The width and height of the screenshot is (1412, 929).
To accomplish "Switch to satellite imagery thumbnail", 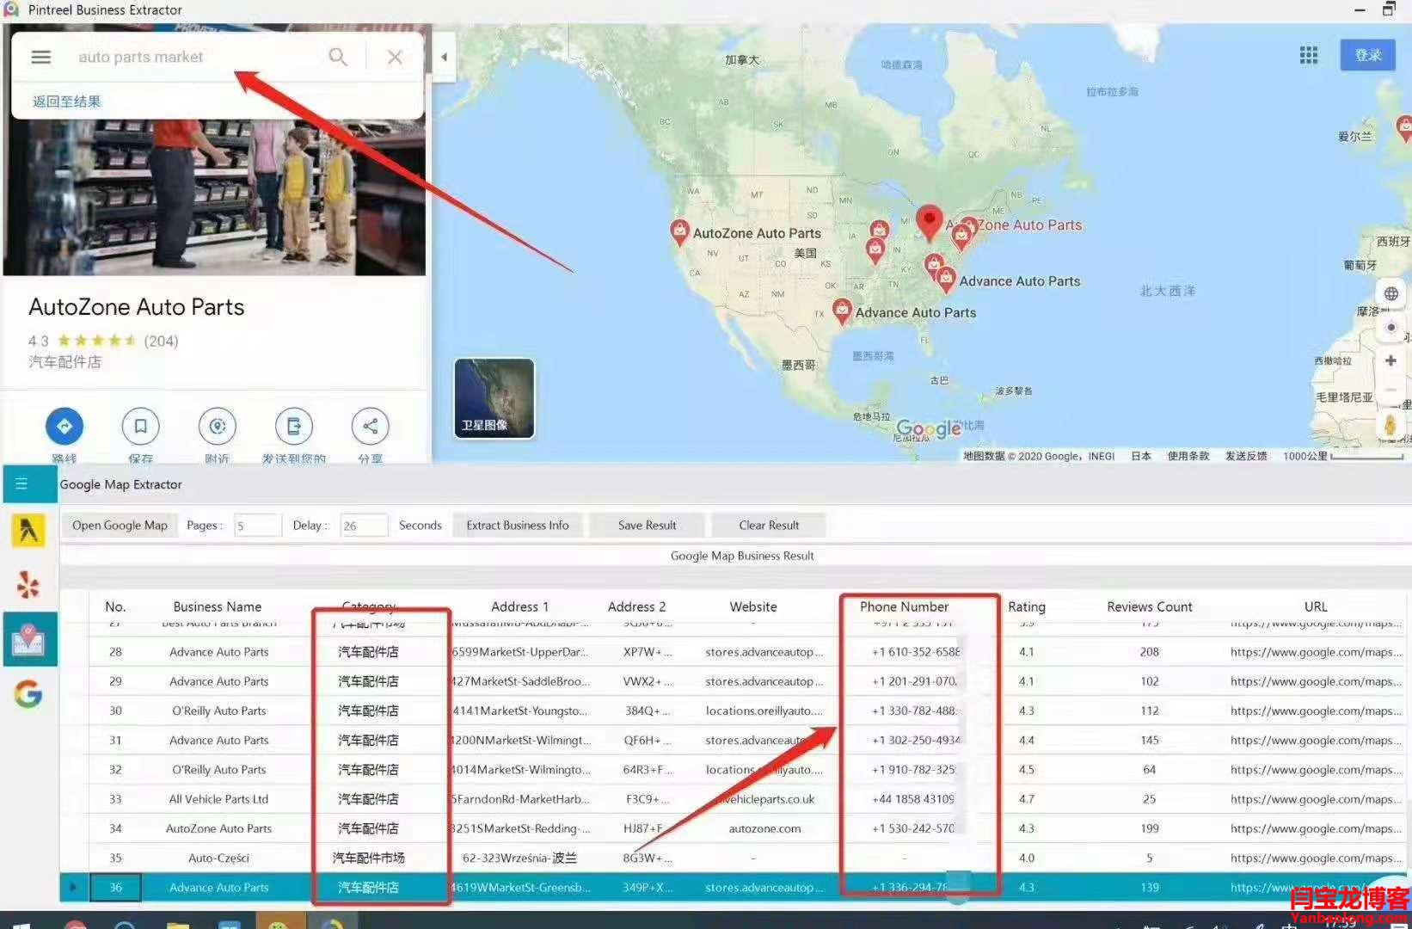I will [x=494, y=398].
